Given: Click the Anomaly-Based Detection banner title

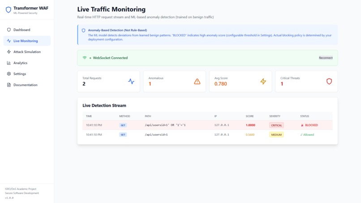Looking at the screenshot, I should (x=117, y=30).
